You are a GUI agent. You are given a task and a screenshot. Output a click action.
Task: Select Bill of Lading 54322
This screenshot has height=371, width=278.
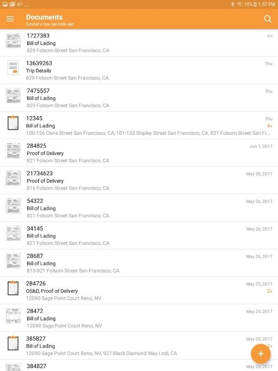[139, 208]
